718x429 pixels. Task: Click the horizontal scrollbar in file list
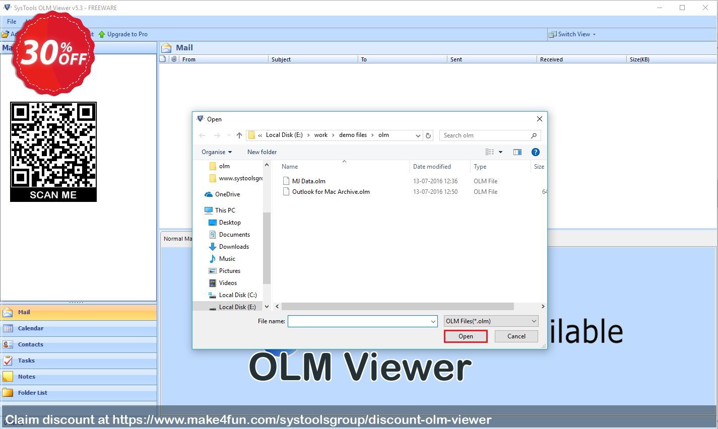tap(398, 306)
